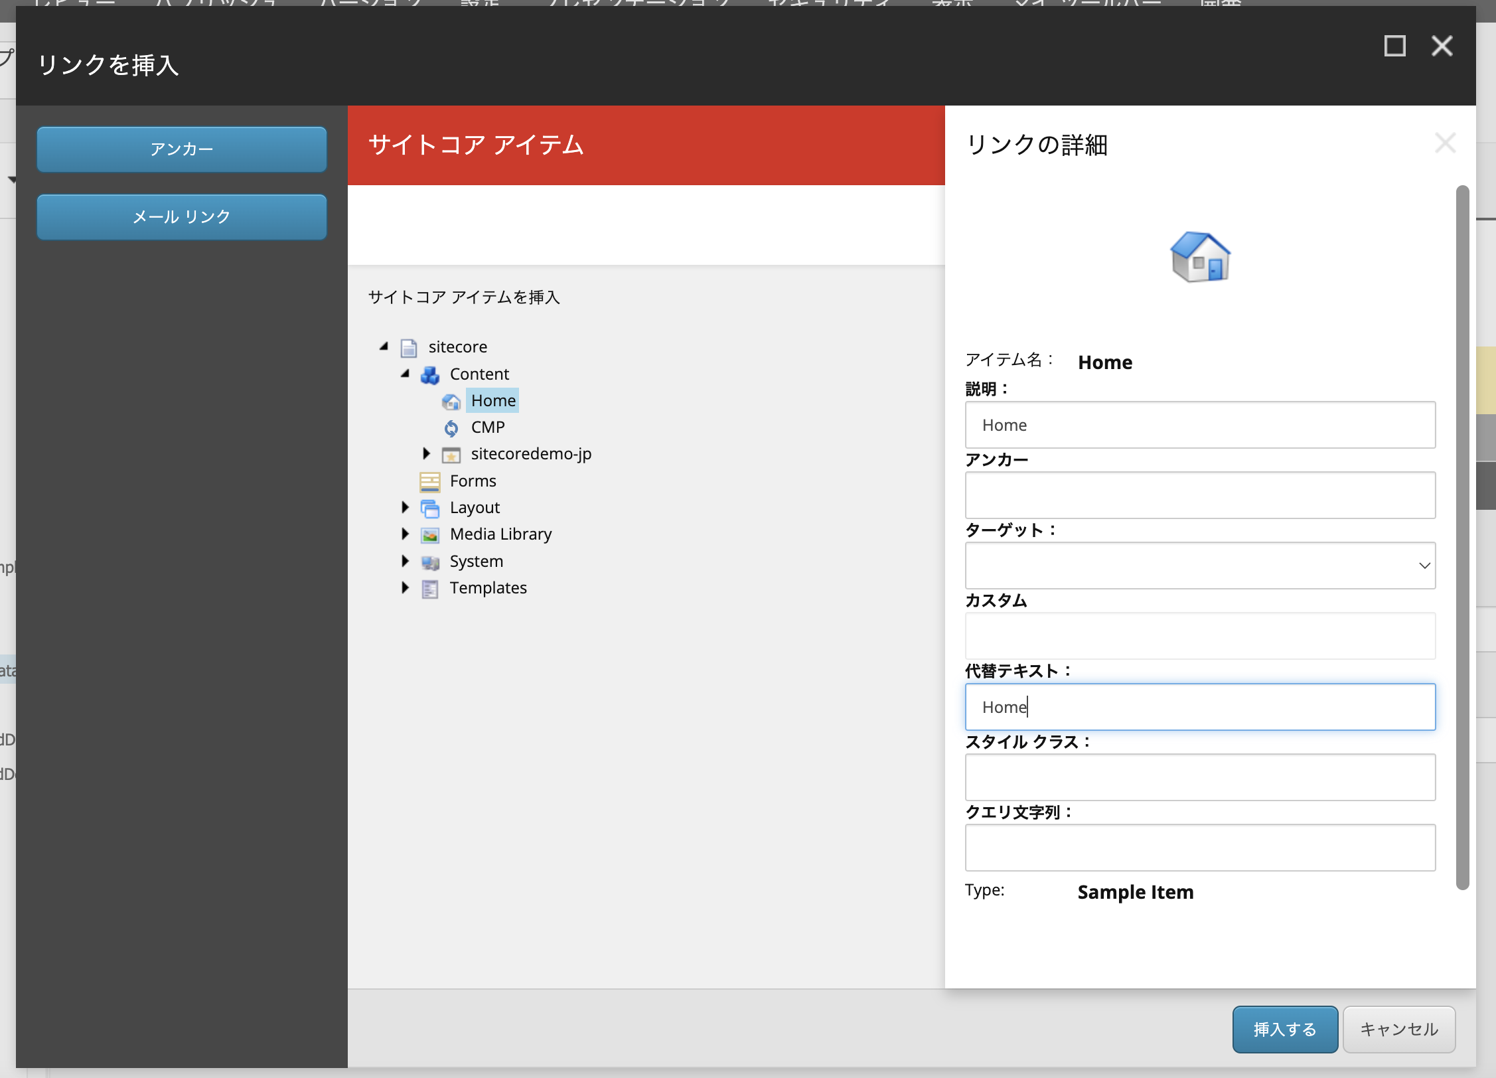
Task: Click the Forms node icon
Action: point(430,482)
